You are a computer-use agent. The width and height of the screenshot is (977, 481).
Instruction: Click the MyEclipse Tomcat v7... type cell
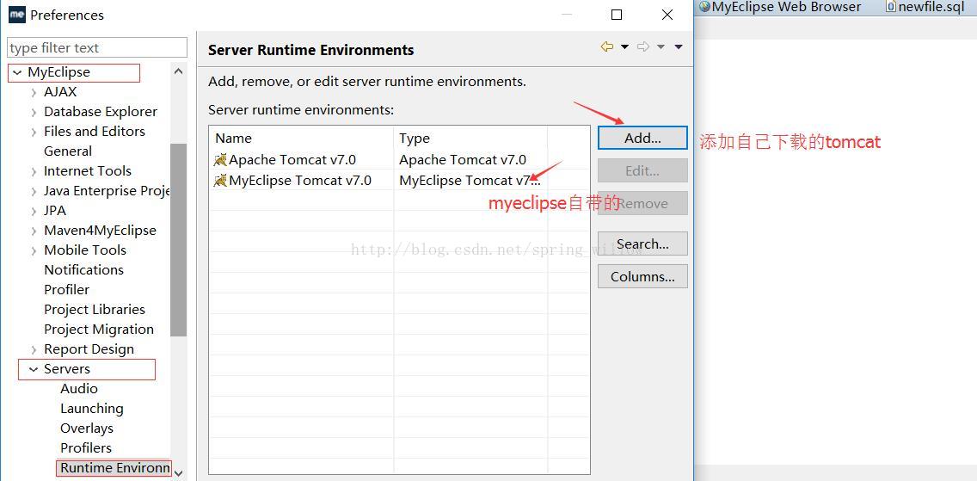coord(470,181)
